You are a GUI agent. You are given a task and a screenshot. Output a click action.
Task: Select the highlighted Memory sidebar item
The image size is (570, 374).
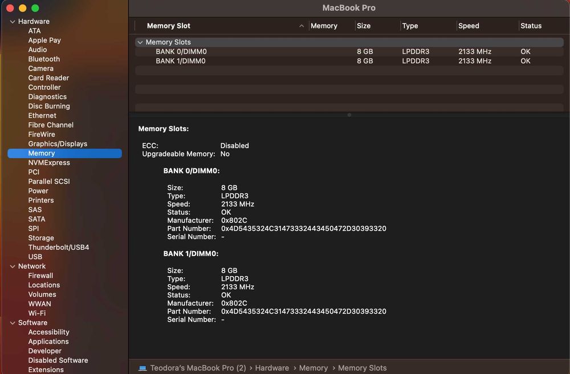coord(65,154)
